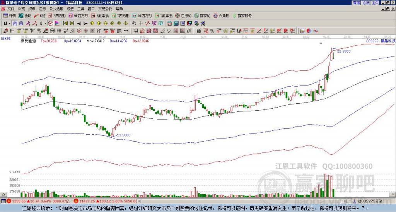Image resolution: width=396 pixels, height=212 pixels.
Task: Open the P数字表 tool
Action: pyautogui.click(x=100, y=15)
